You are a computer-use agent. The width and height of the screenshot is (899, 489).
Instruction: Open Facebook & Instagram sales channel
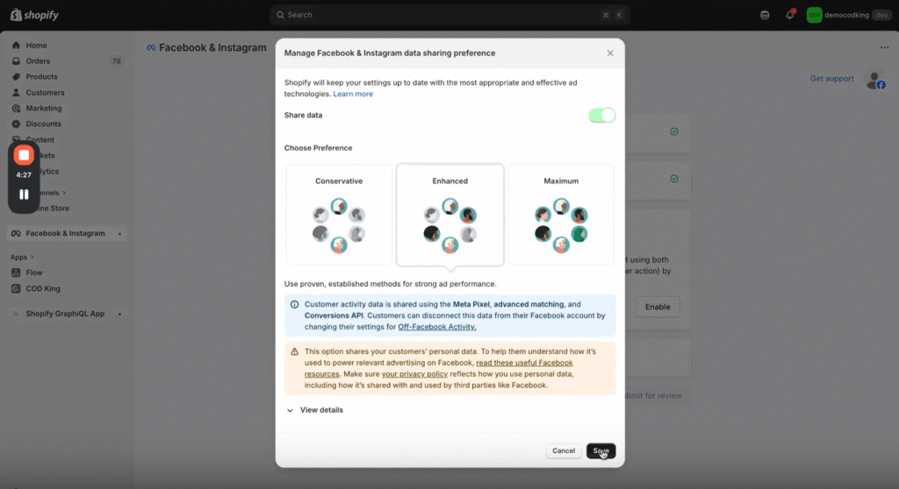click(65, 234)
